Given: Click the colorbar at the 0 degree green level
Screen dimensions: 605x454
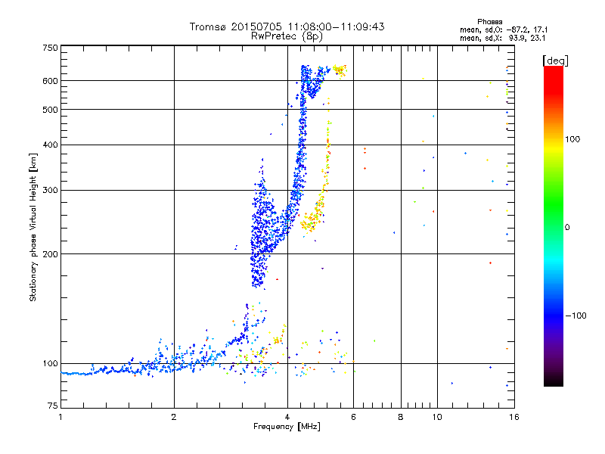Looking at the screenshot, I should 554,228.
